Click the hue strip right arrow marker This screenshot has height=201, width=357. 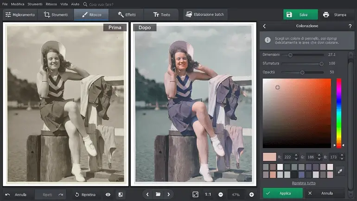[x=343, y=145]
